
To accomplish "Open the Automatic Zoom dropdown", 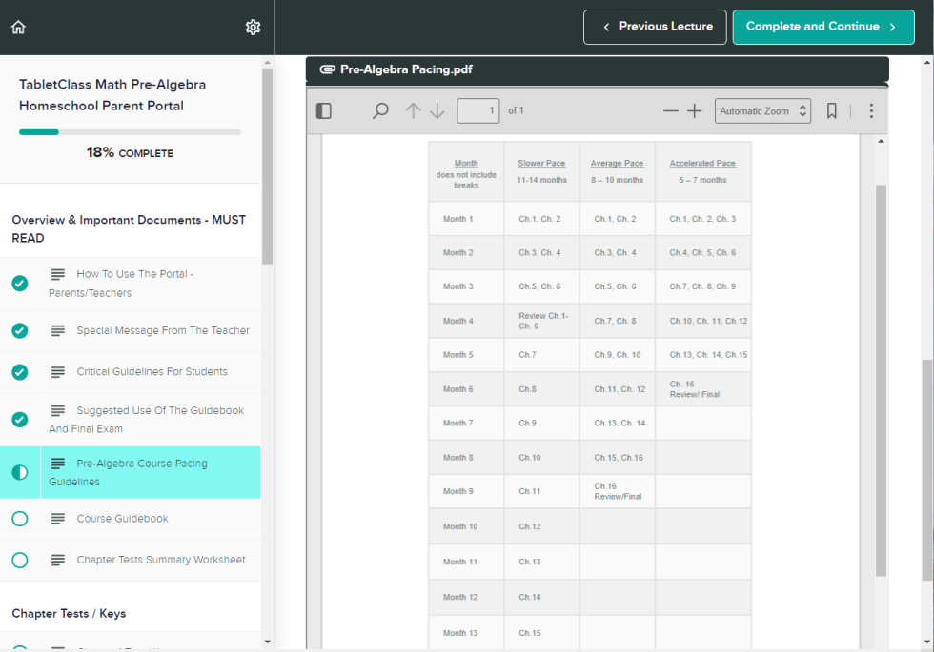I will coord(762,111).
